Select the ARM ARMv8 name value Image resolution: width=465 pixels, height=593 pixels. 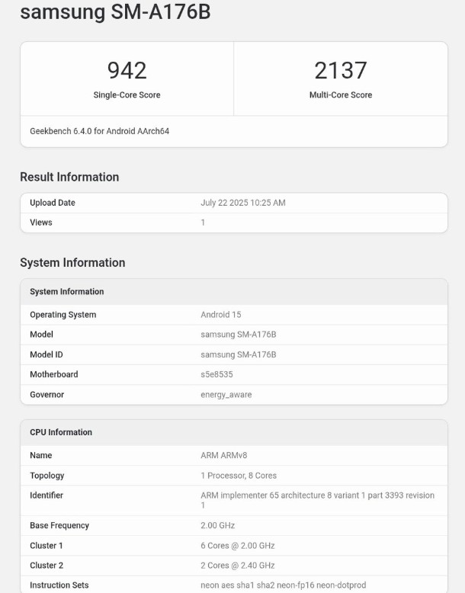[223, 456]
